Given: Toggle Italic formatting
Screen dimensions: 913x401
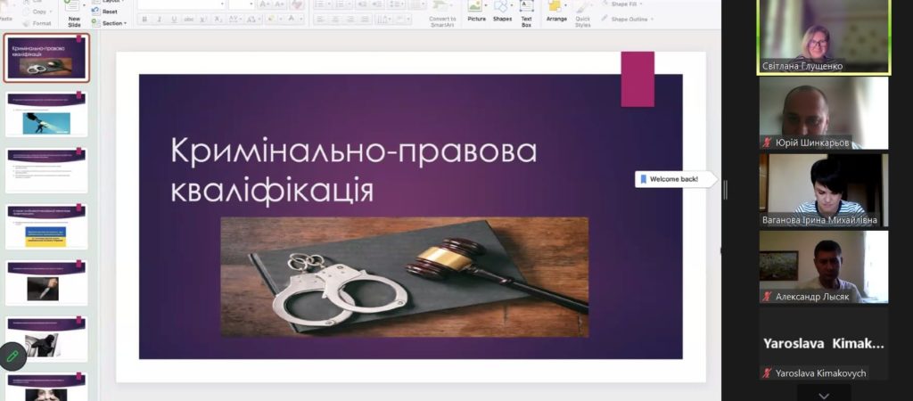Looking at the screenshot, I should point(160,20).
